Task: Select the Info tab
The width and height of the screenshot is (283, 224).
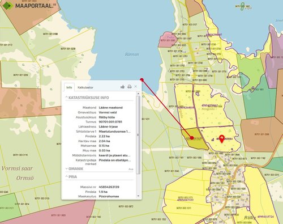Action: pyautogui.click(x=69, y=87)
